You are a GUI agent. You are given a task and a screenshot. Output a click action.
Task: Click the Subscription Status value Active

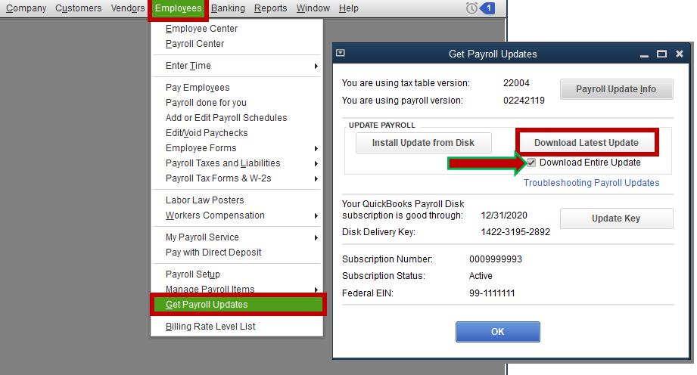point(481,276)
